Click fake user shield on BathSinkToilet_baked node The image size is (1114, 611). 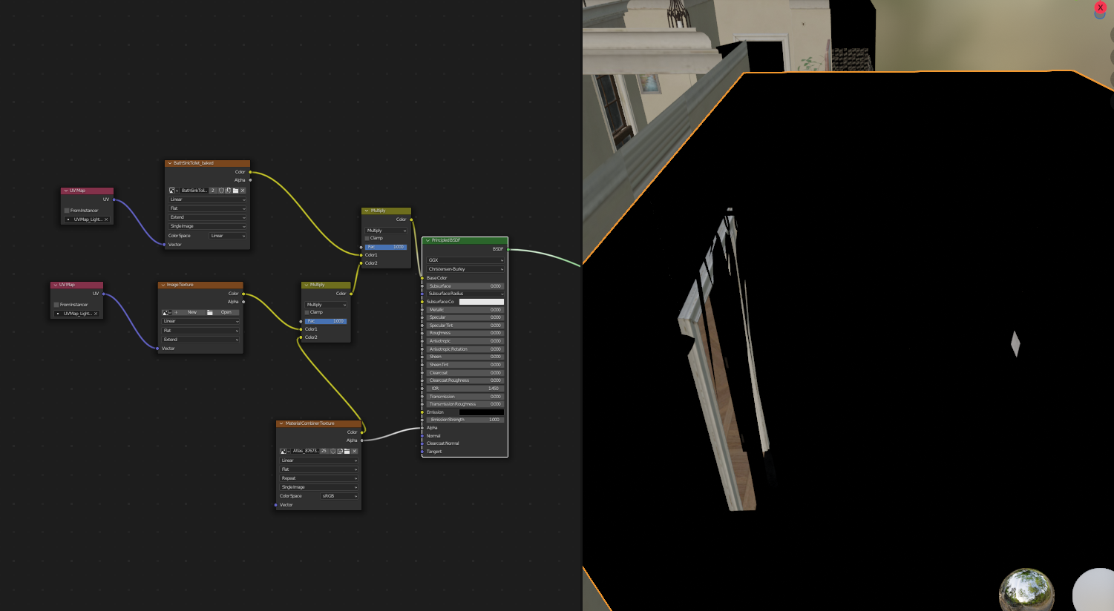click(221, 191)
